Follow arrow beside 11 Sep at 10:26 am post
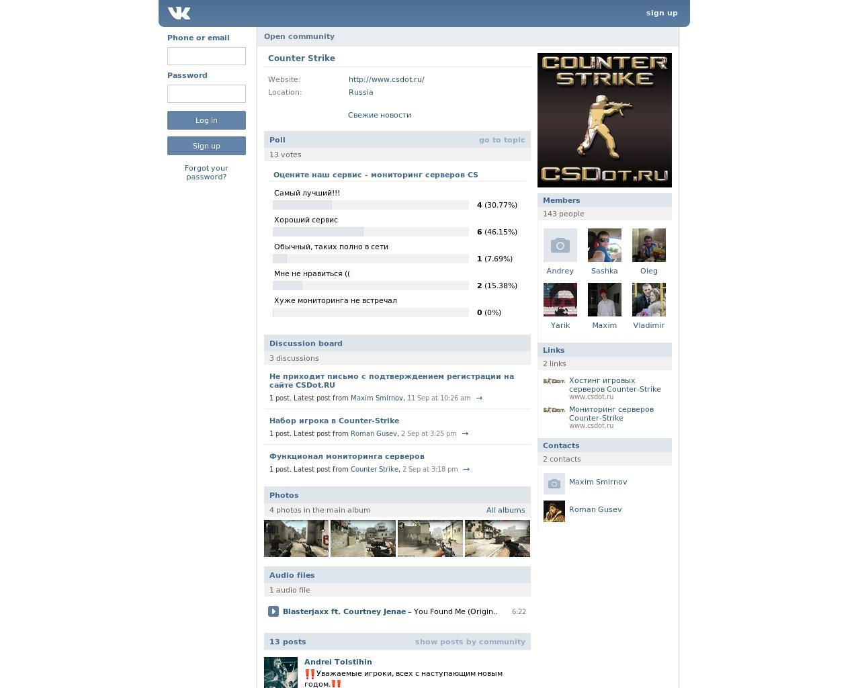The width and height of the screenshot is (860, 688). pyautogui.click(x=479, y=398)
